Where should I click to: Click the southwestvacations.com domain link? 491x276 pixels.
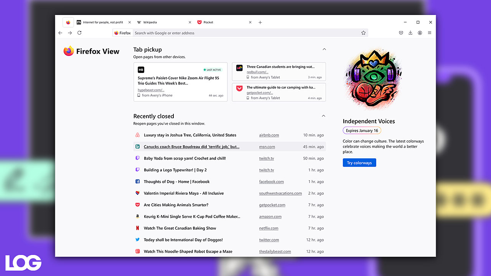(280, 193)
